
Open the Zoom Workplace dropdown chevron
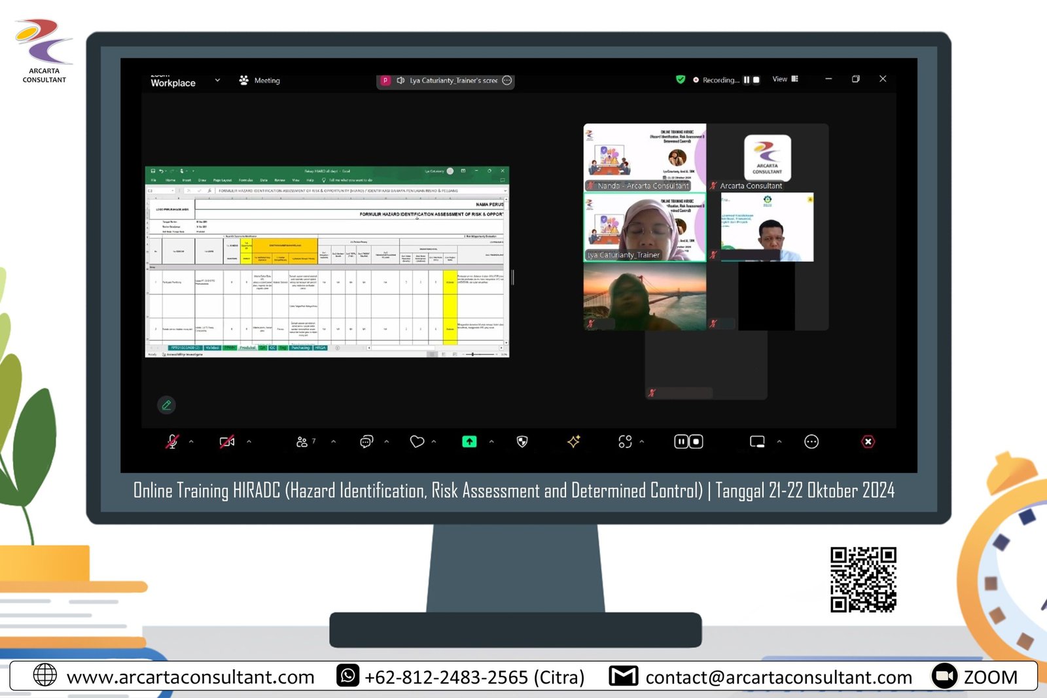point(217,80)
